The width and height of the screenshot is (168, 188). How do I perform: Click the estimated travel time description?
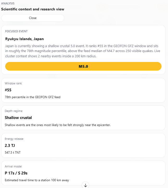point(37,180)
